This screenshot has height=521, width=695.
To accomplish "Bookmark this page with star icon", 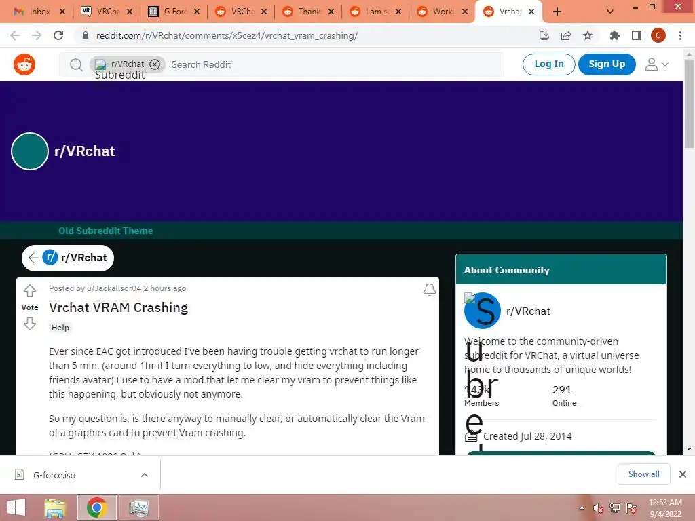I will (x=588, y=35).
